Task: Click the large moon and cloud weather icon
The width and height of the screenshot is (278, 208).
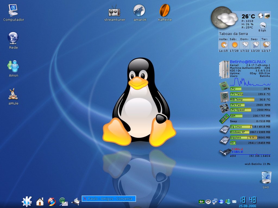Action: click(x=224, y=18)
